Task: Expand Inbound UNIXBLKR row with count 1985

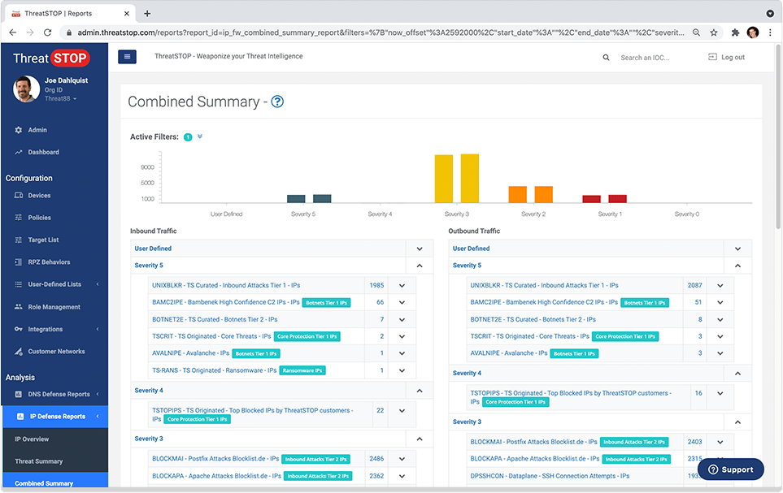Action: (402, 285)
